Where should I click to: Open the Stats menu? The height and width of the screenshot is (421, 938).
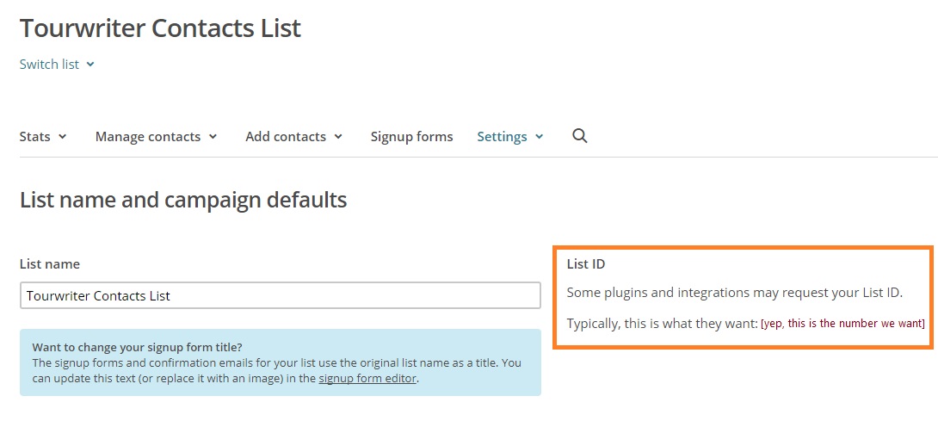pos(35,137)
